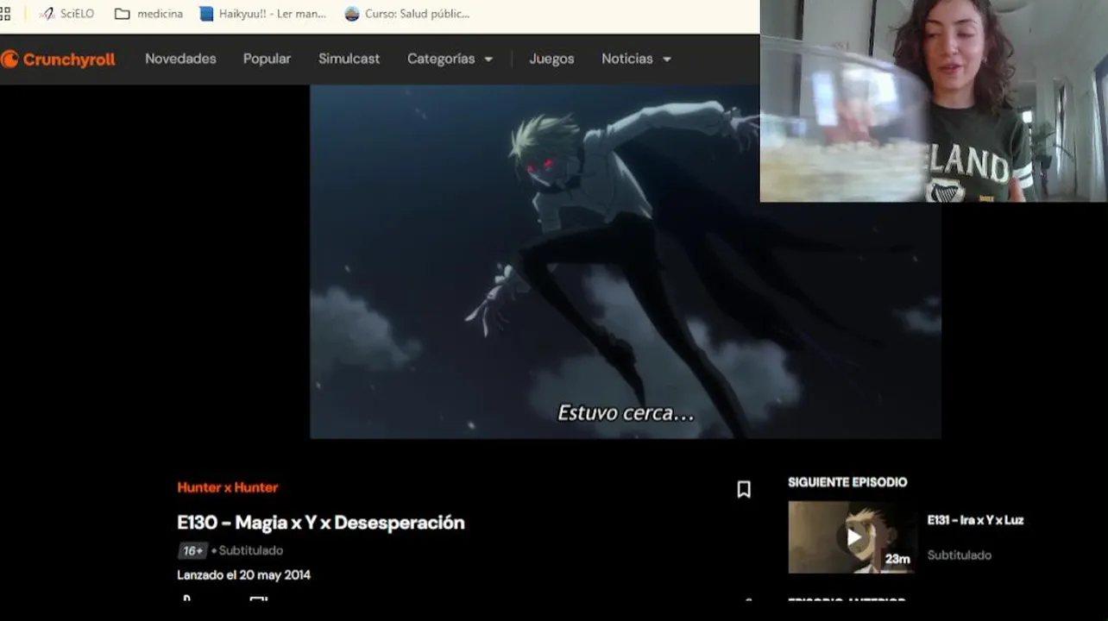The image size is (1108, 621).
Task: Open the SciELO bookmark
Action: (66, 14)
